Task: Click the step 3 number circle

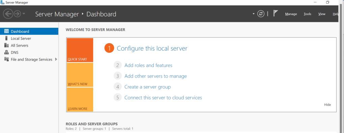Action: [118, 76]
